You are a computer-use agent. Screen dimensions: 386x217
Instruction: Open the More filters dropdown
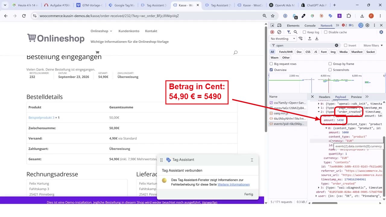click(373, 45)
